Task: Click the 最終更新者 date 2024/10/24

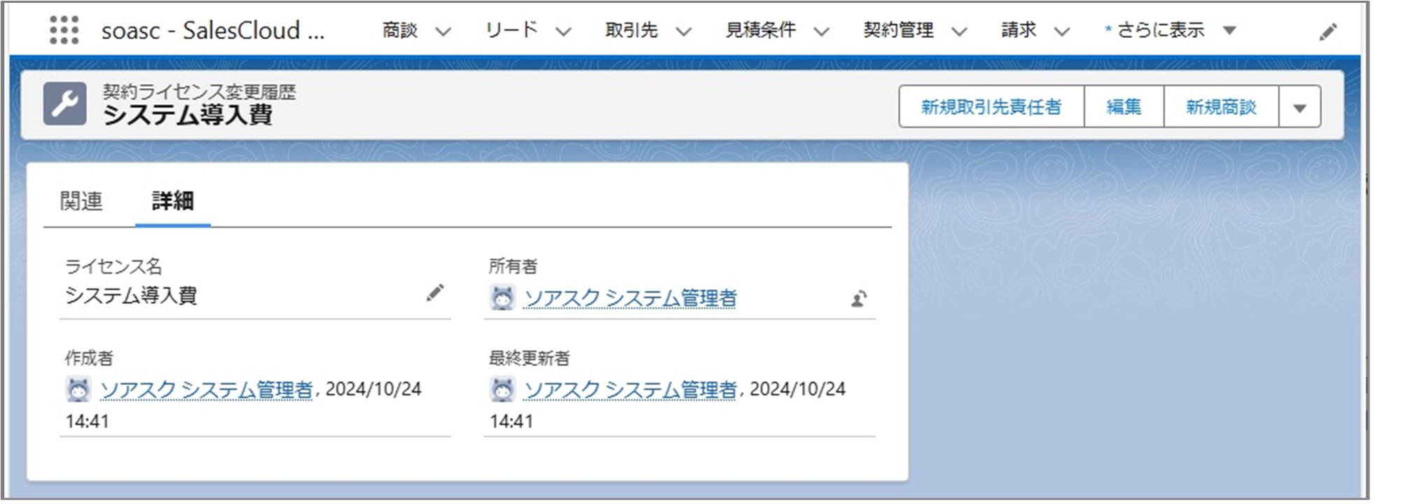Action: pyautogui.click(x=798, y=389)
